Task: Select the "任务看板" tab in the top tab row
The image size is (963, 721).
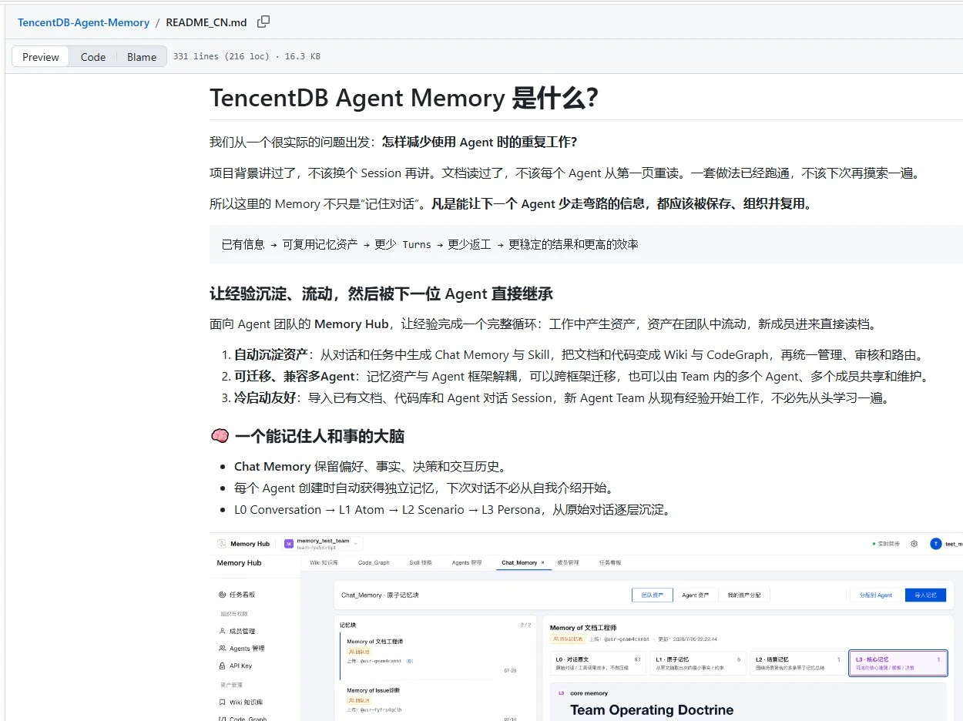Action: pos(610,563)
